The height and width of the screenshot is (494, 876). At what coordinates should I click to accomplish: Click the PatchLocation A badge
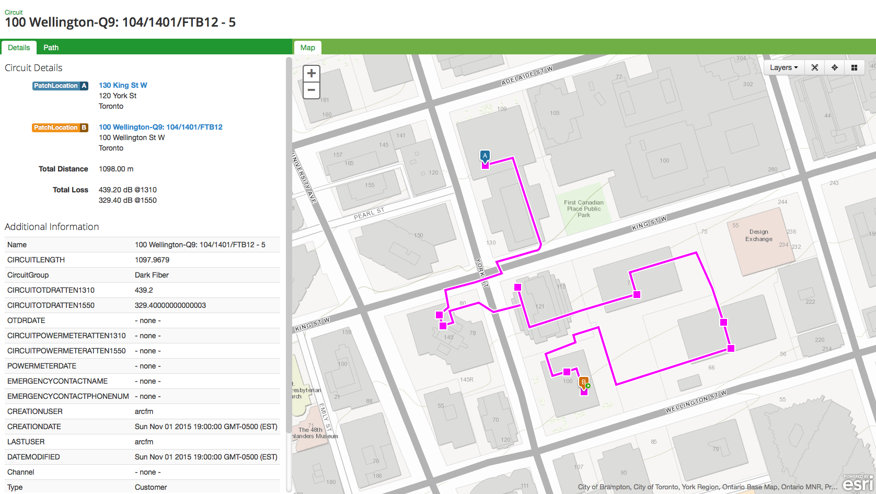click(60, 86)
